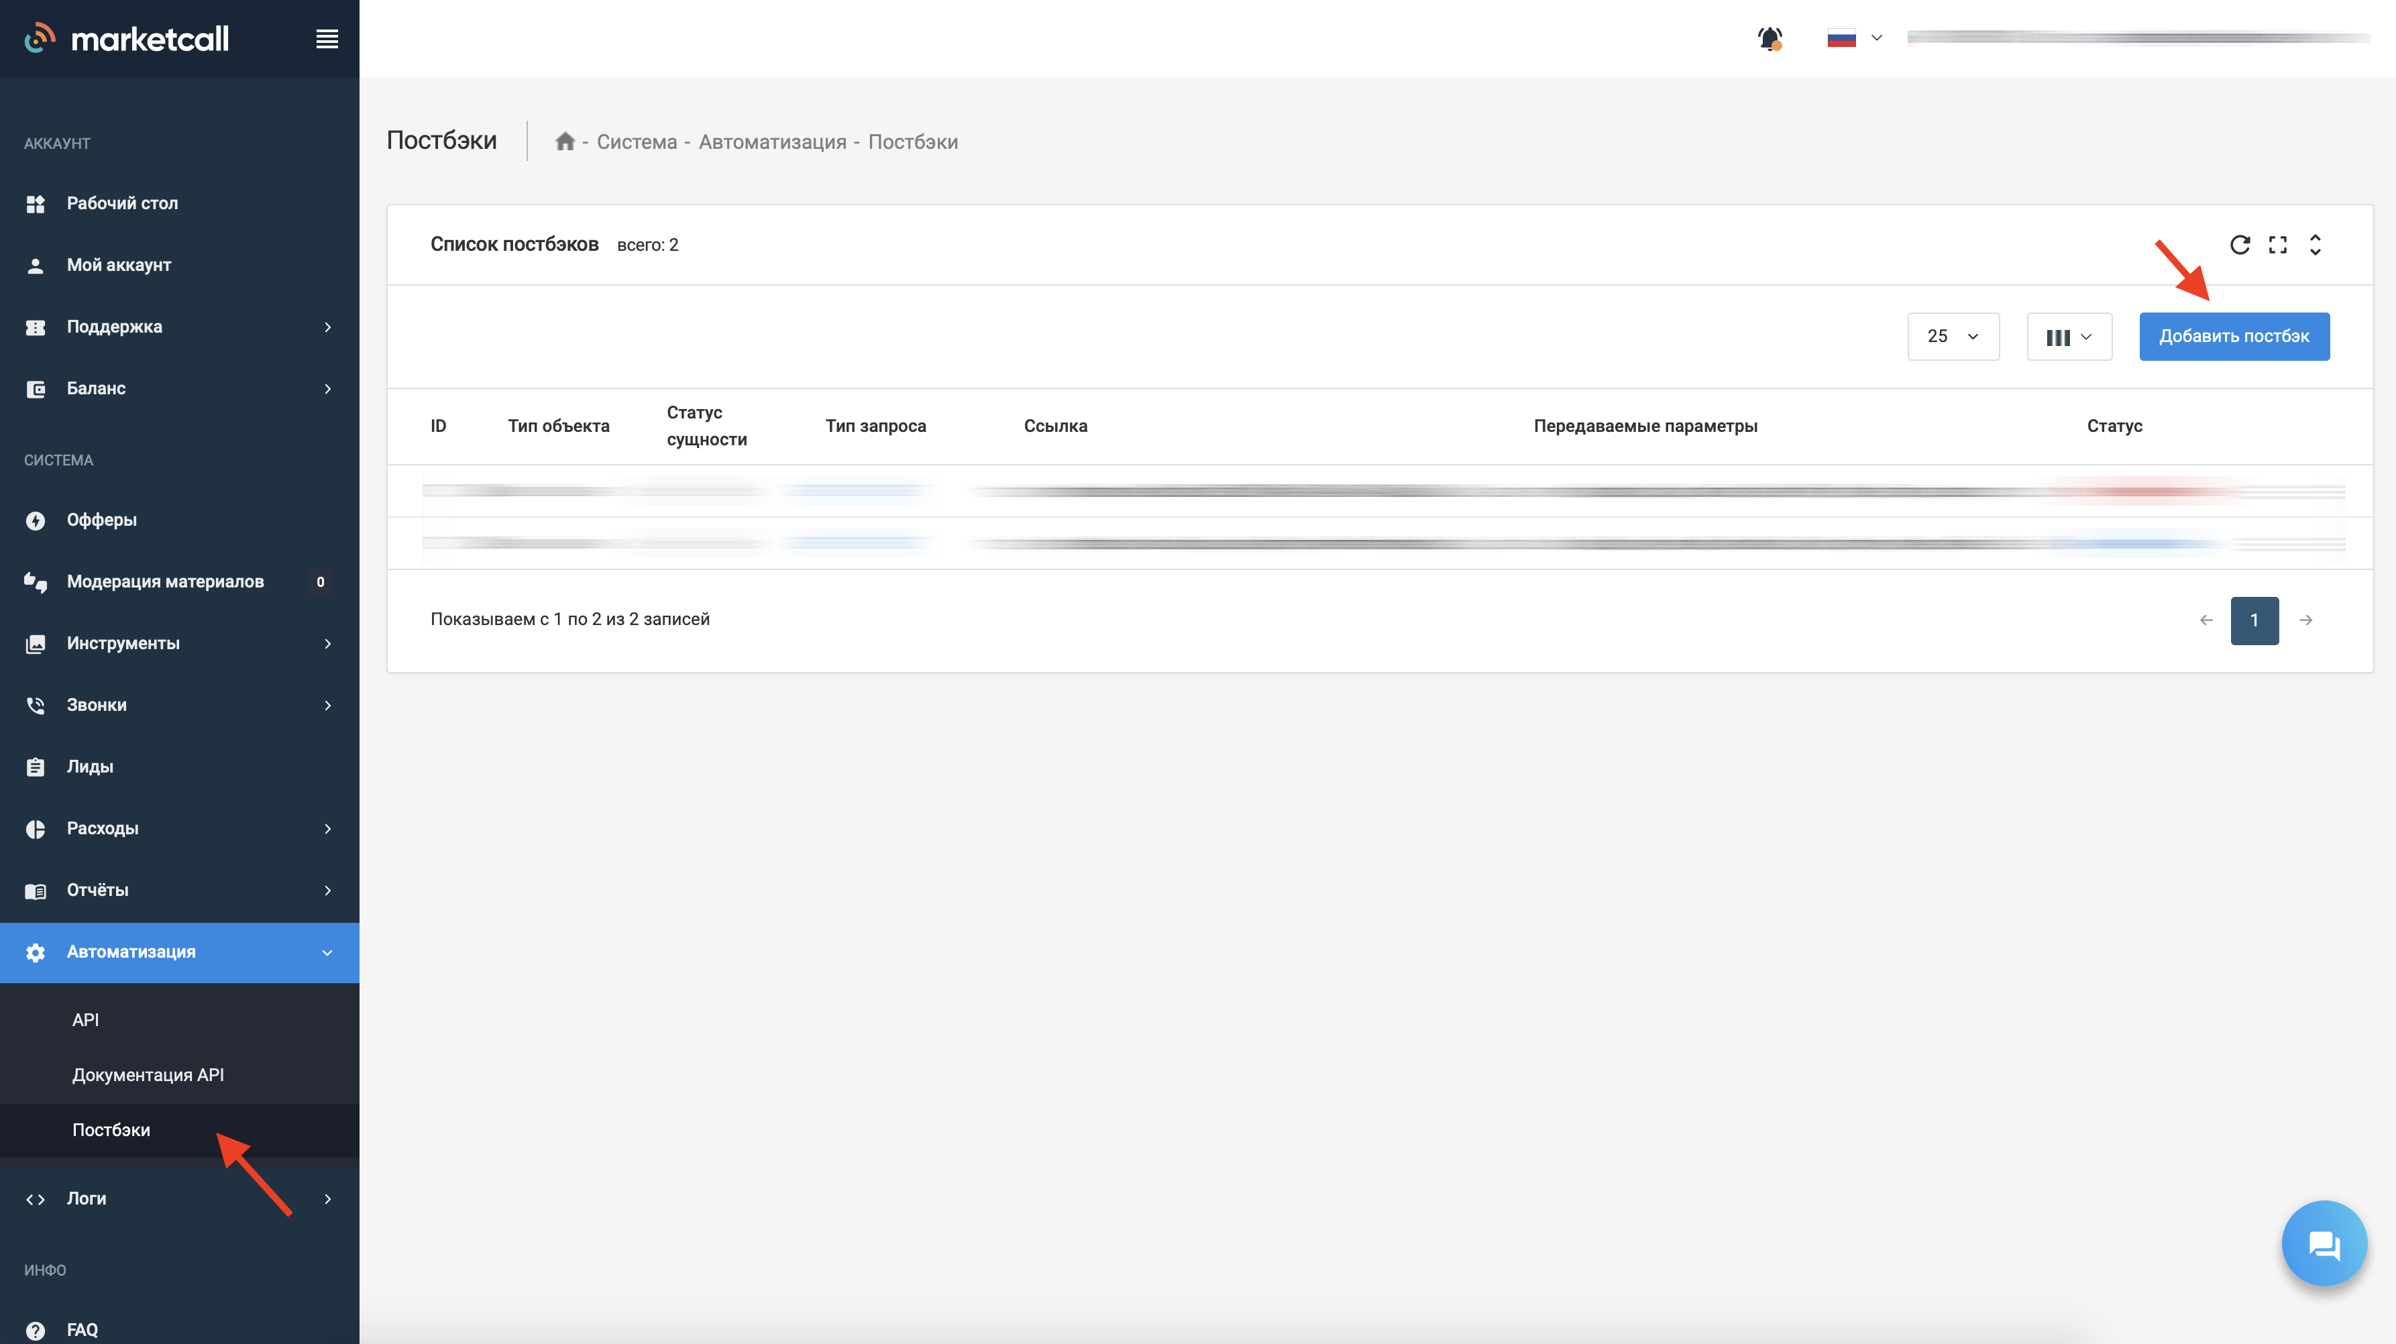This screenshot has width=2396, height=1344.
Task: Click the Тип объекта column header
Action: click(x=558, y=426)
